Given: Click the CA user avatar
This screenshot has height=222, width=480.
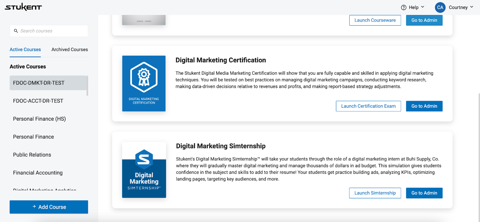Looking at the screenshot, I should [x=440, y=7].
